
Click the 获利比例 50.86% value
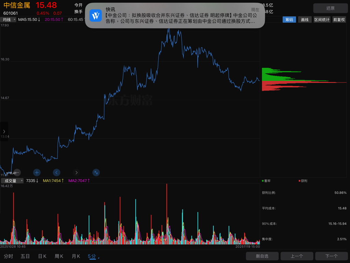click(x=340, y=193)
